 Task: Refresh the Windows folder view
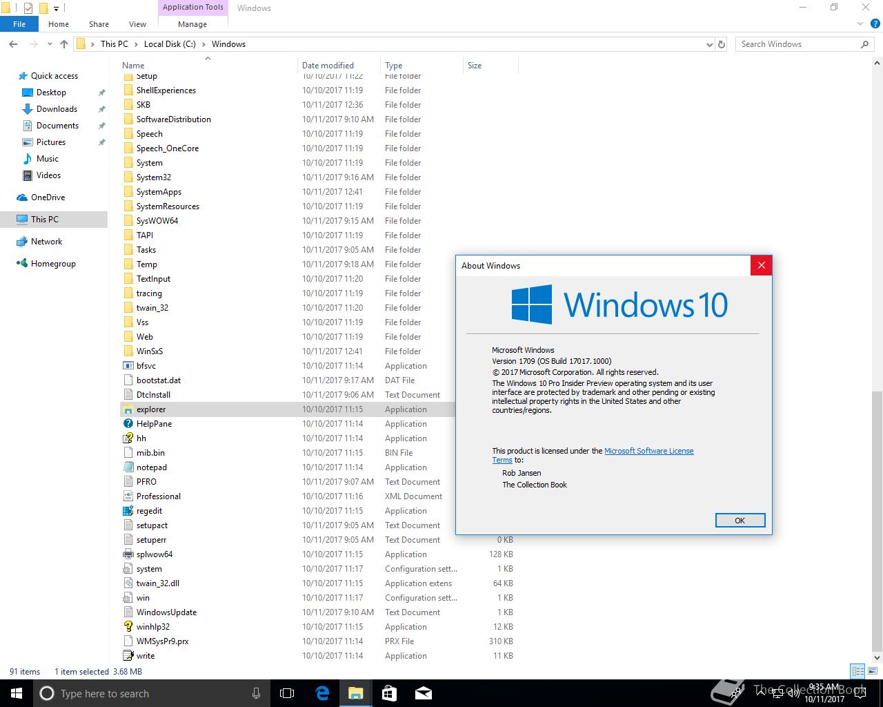722,44
